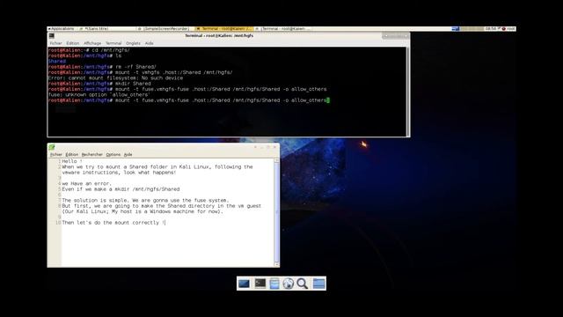Open Fichier menu in terminal window
This screenshot has width=563, height=317.
(x=55, y=43)
